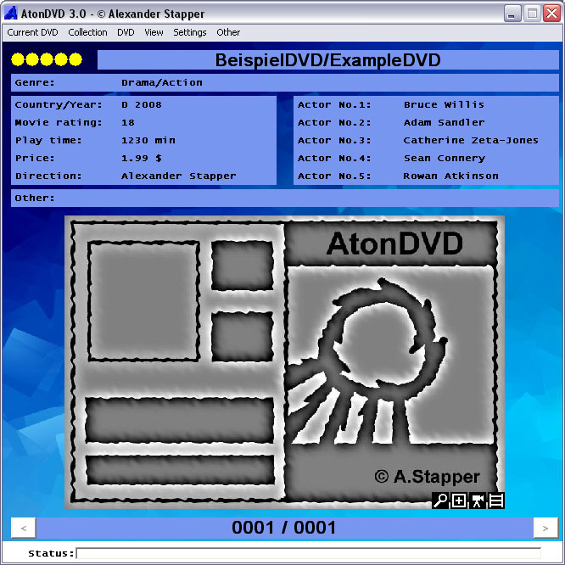Click the play time 1230 min
The width and height of the screenshot is (565, 565).
(148, 140)
